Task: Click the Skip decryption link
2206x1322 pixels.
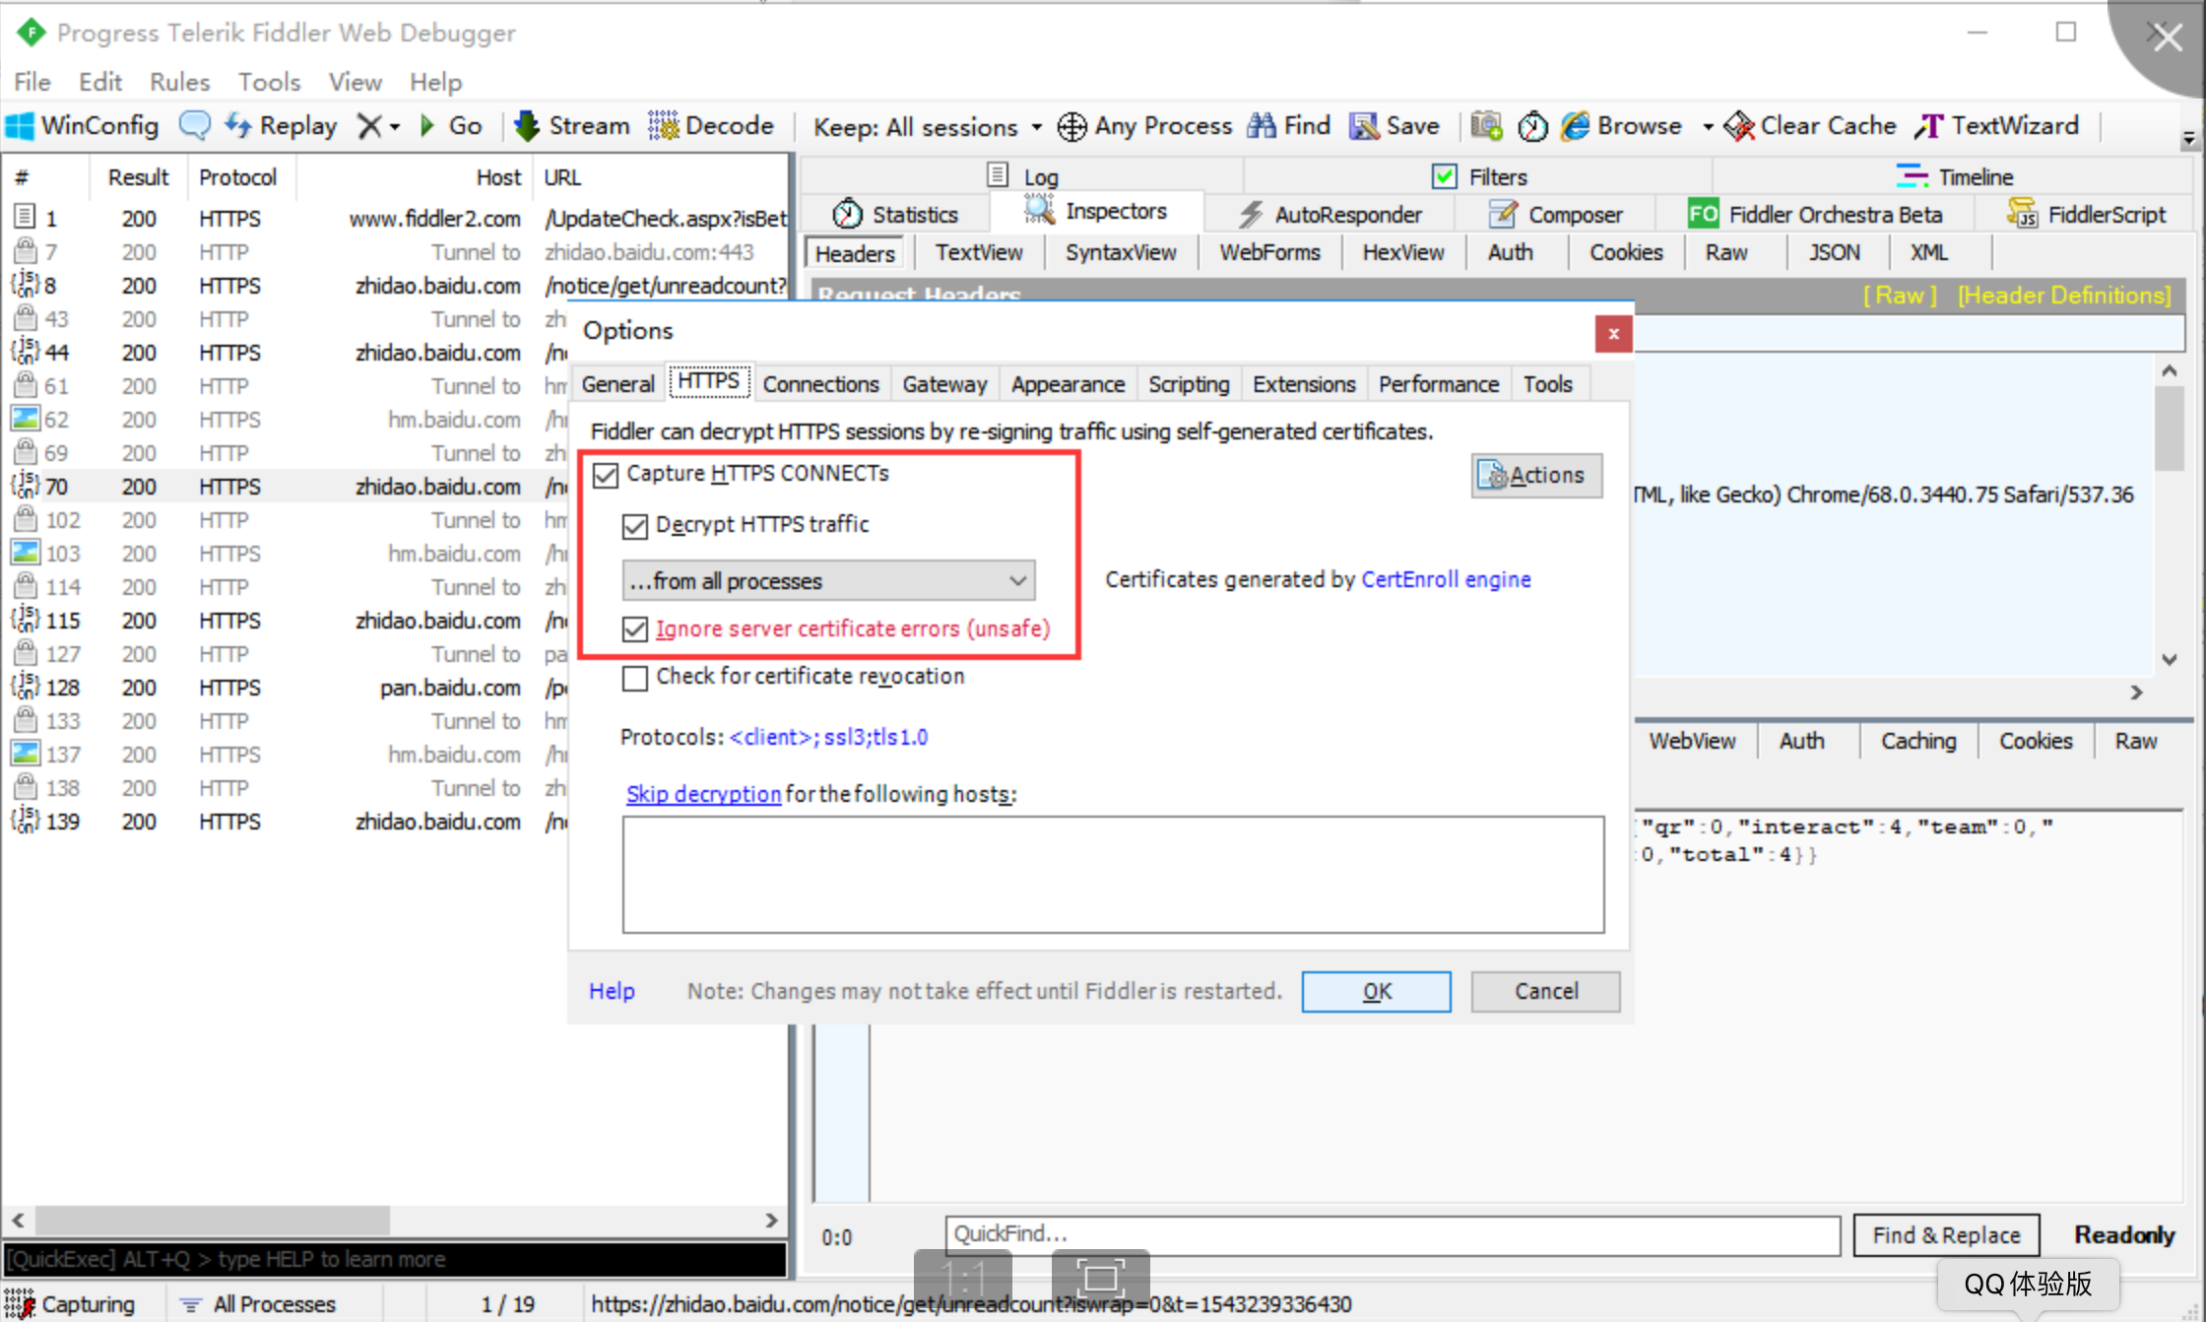Action: [703, 794]
